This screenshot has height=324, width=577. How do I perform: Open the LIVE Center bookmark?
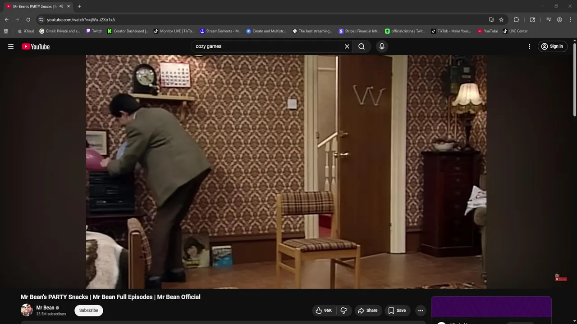click(515, 31)
